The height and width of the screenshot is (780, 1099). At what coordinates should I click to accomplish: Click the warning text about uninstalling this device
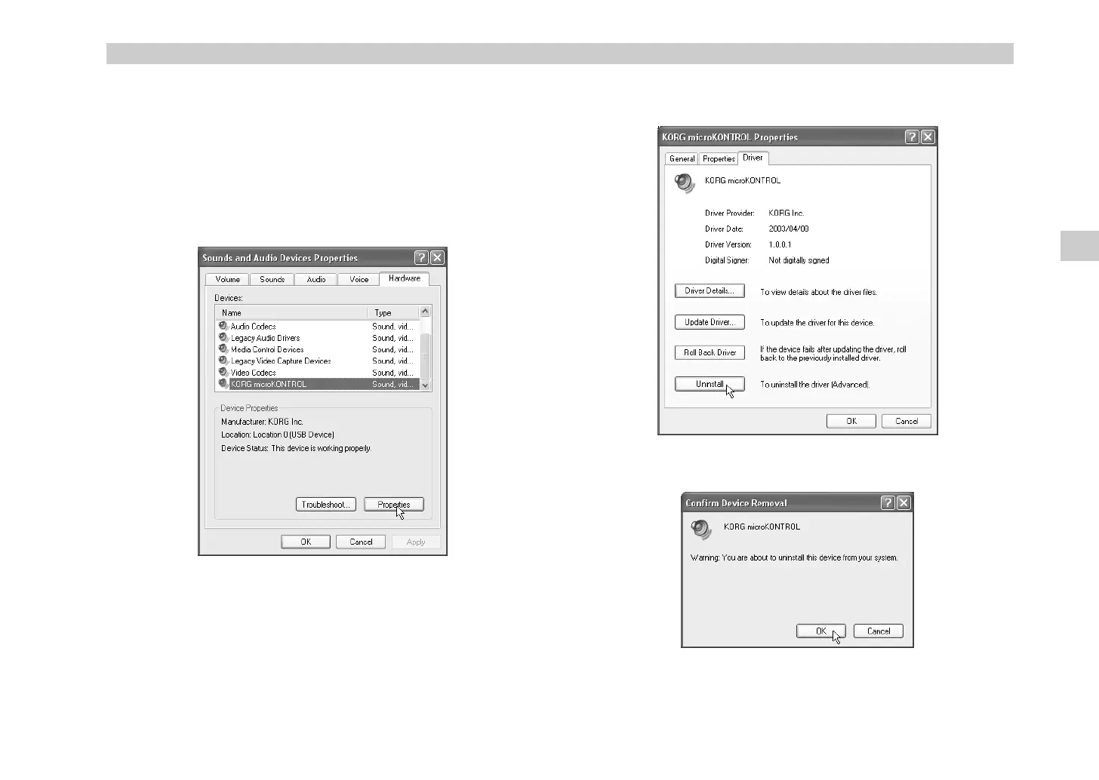pos(794,558)
